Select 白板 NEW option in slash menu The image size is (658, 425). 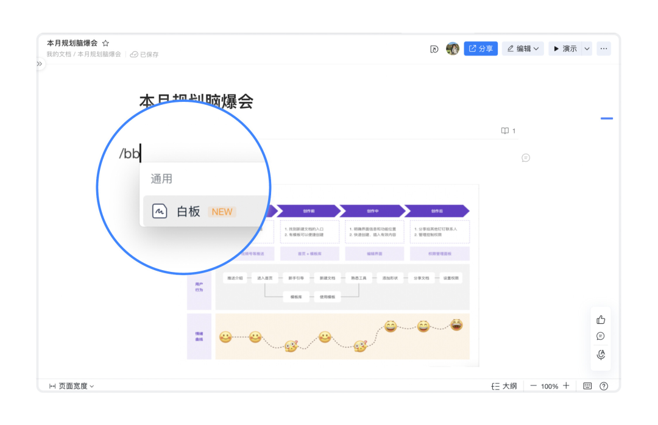(x=205, y=211)
